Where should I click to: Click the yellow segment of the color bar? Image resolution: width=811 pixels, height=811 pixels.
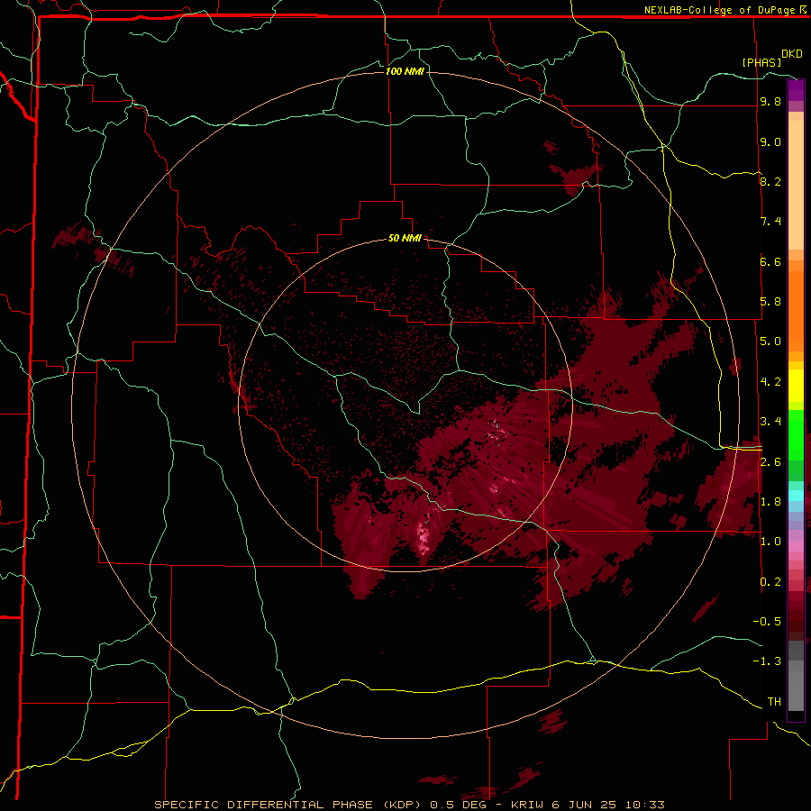pos(796,386)
